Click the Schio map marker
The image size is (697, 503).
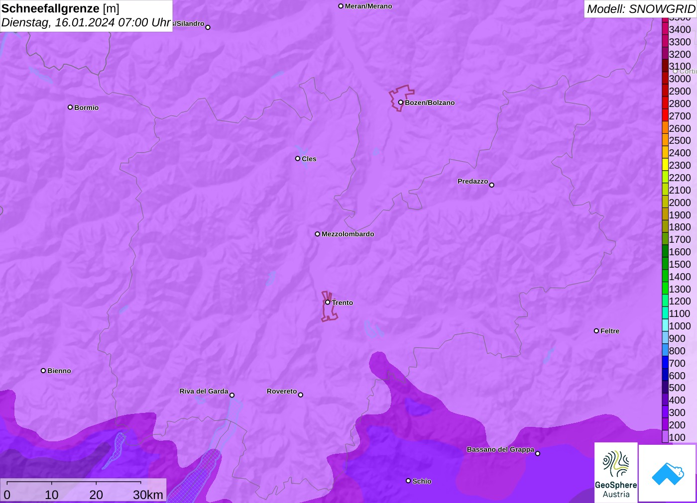tap(408, 481)
